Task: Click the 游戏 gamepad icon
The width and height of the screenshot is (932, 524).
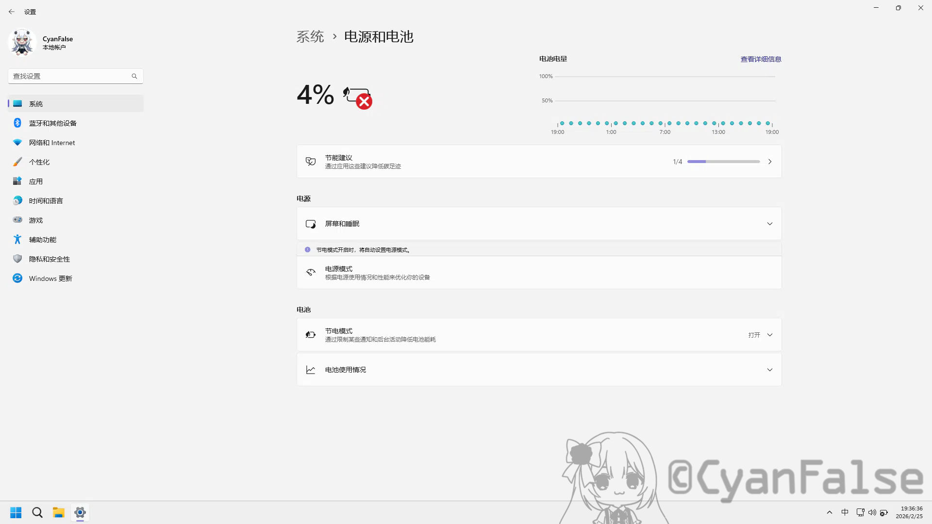Action: 17,220
